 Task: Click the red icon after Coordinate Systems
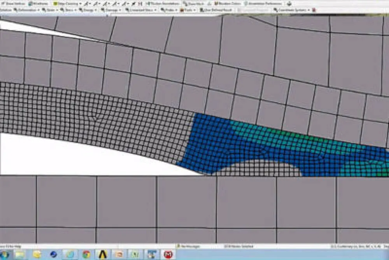tap(314, 10)
